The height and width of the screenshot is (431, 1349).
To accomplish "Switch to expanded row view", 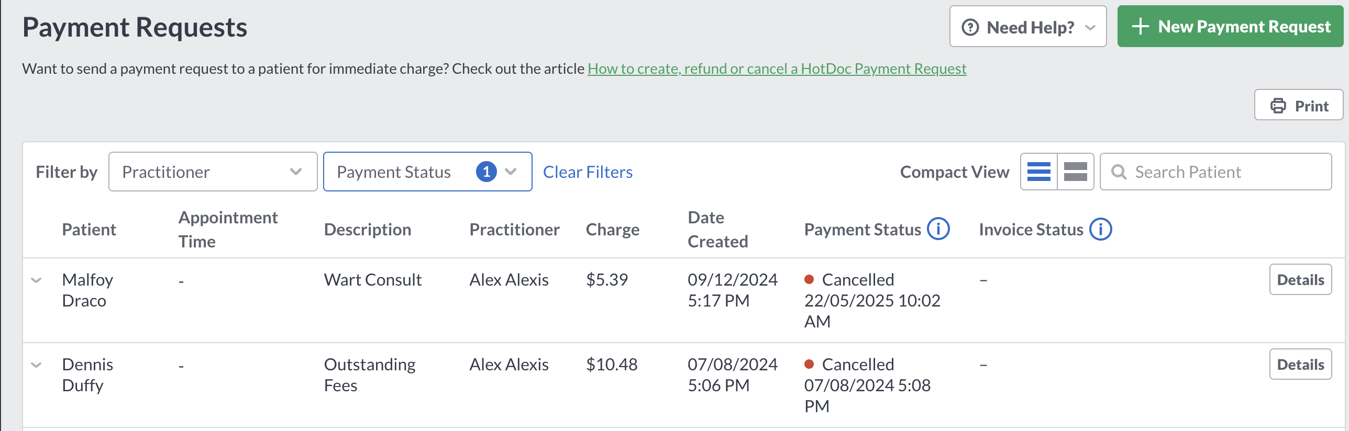I will 1076,172.
